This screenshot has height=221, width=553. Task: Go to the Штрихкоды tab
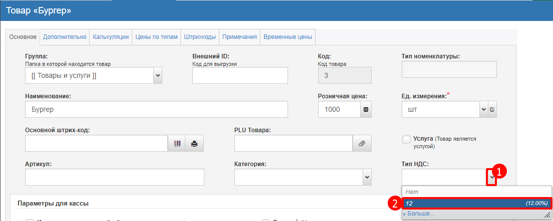pyautogui.click(x=200, y=36)
